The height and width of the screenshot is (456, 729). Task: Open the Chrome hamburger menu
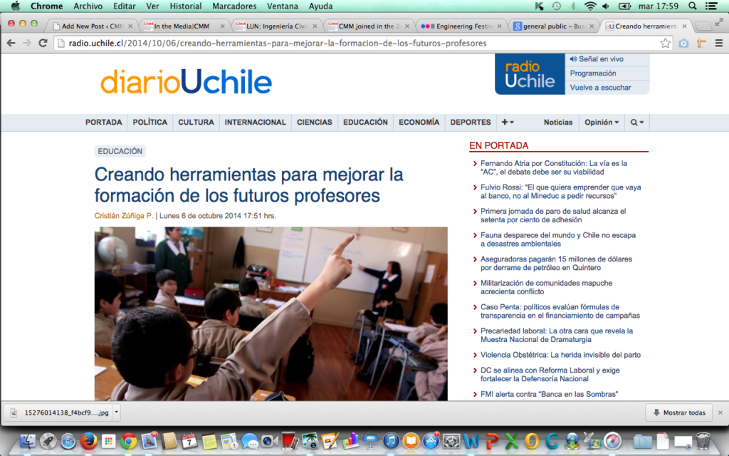click(x=718, y=43)
